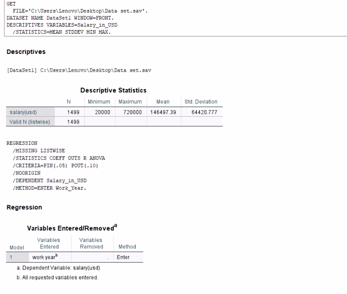Click the maximum value 720000
The width and height of the screenshot is (347, 294).
(x=133, y=112)
